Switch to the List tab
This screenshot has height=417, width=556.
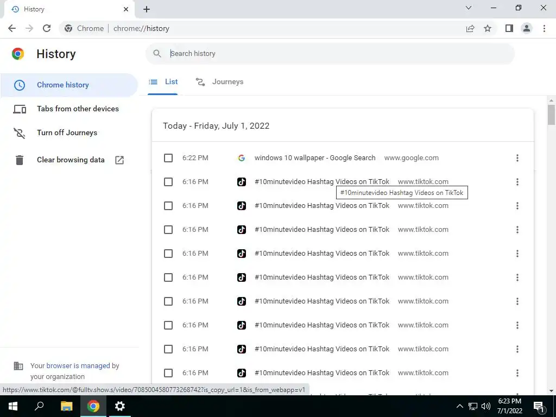coord(163,82)
